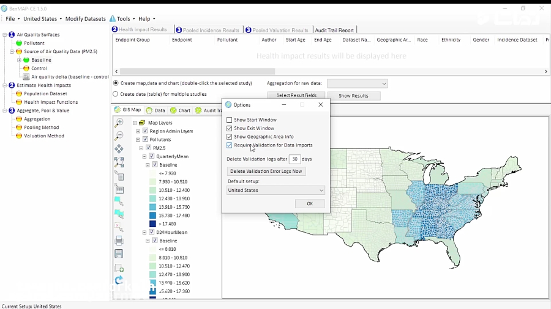Click Show Results button

pyautogui.click(x=353, y=96)
